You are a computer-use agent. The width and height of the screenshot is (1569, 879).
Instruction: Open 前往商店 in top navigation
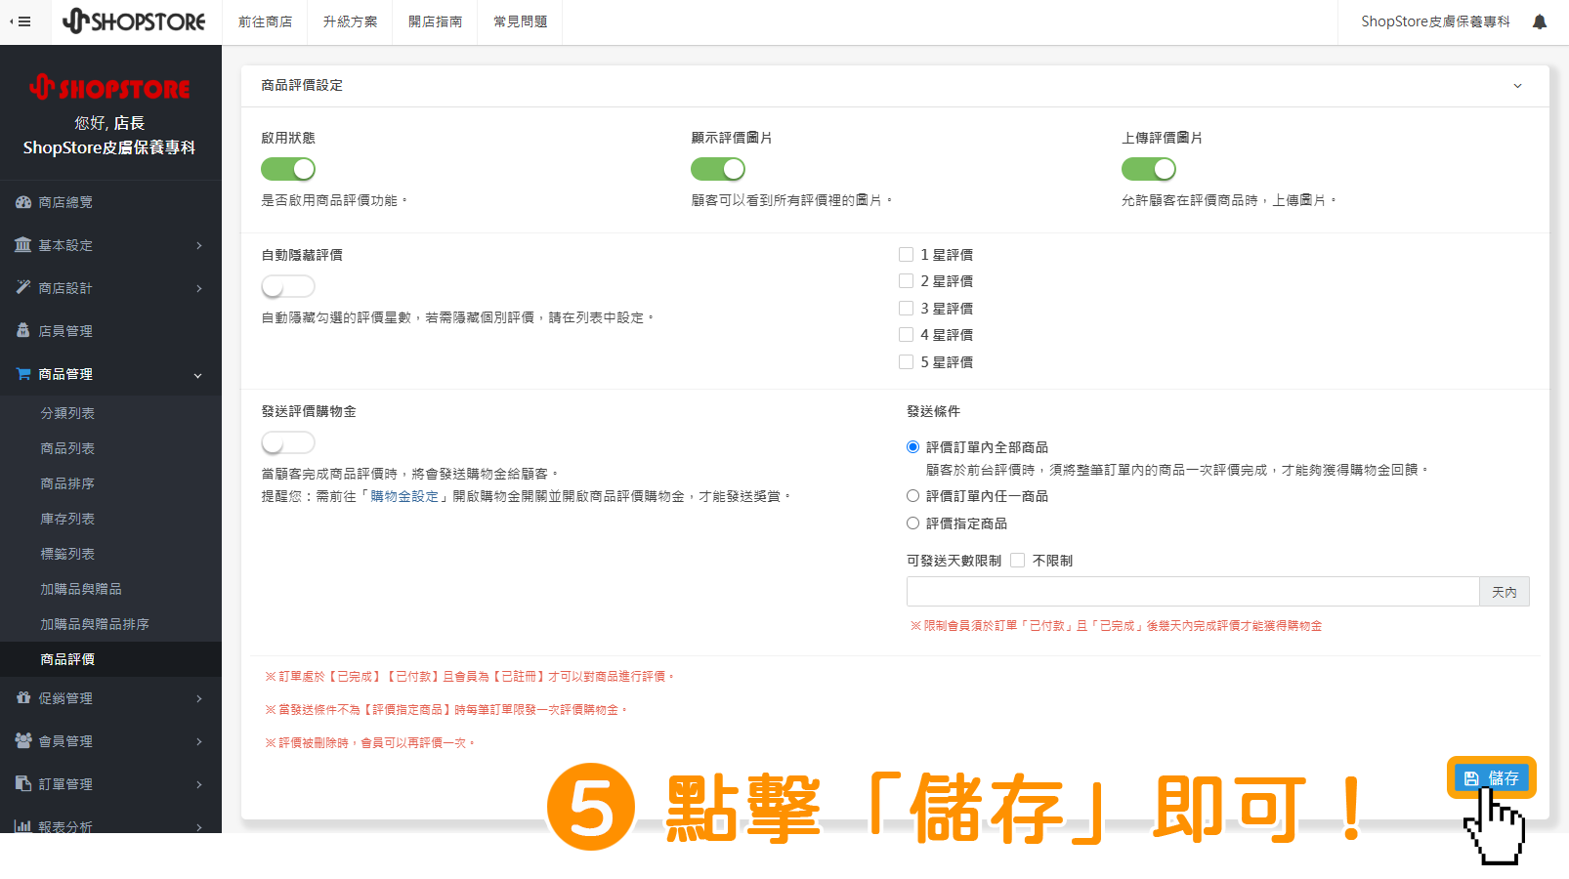coord(266,21)
